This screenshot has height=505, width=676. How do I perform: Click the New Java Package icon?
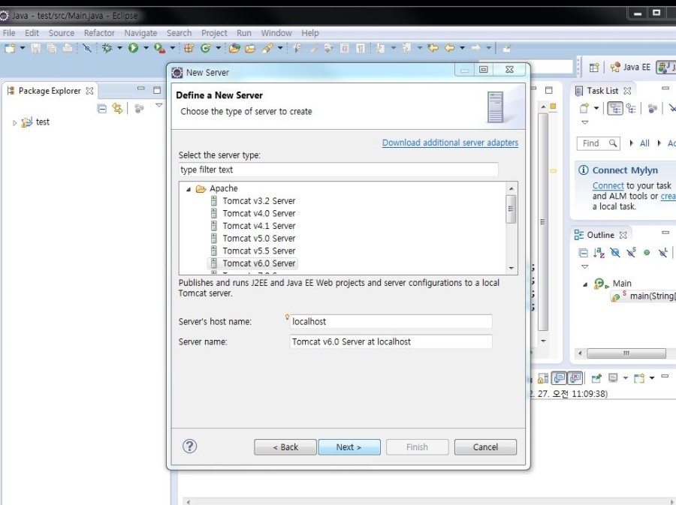click(x=189, y=48)
